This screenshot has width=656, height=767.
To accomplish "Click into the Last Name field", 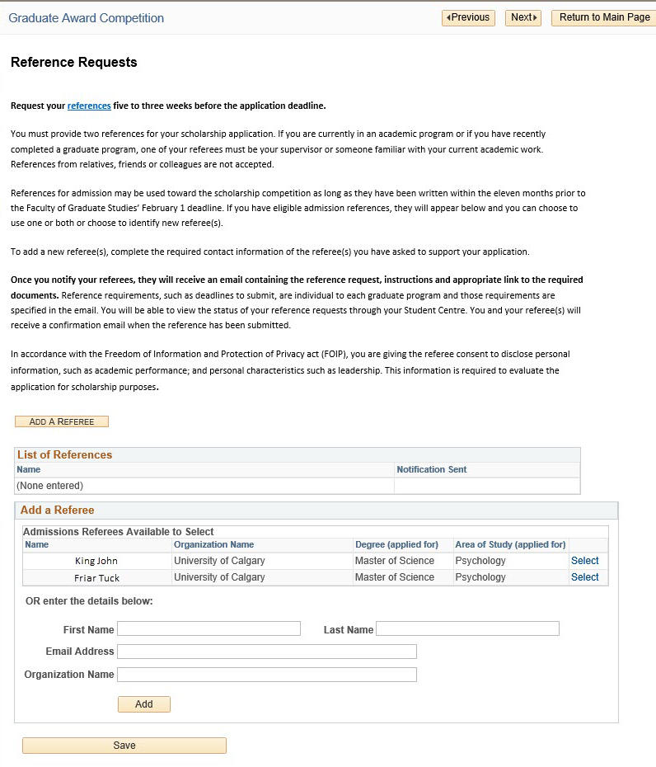I will [x=467, y=628].
